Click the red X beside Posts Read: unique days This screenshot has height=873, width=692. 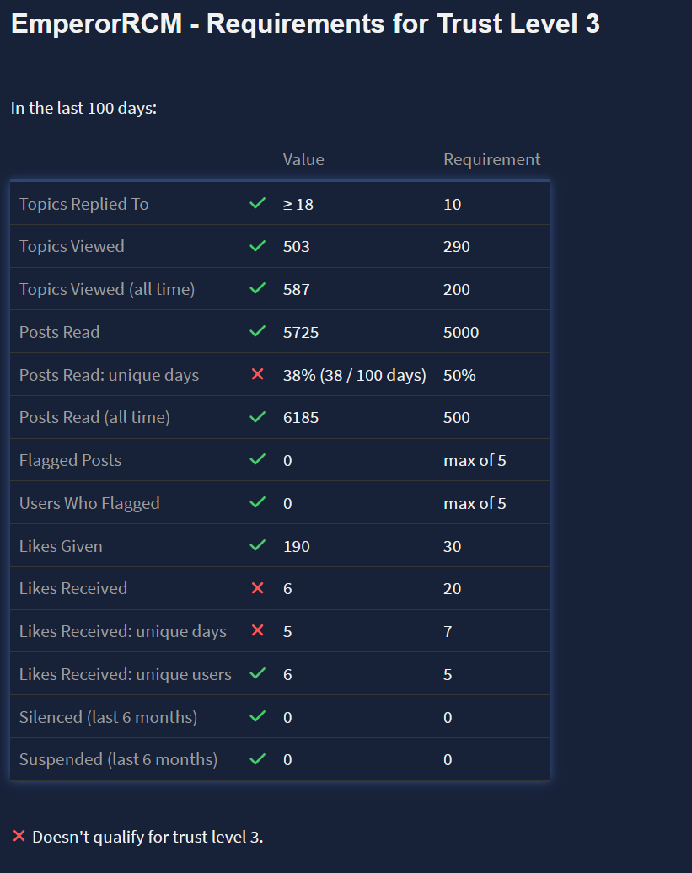tap(258, 375)
